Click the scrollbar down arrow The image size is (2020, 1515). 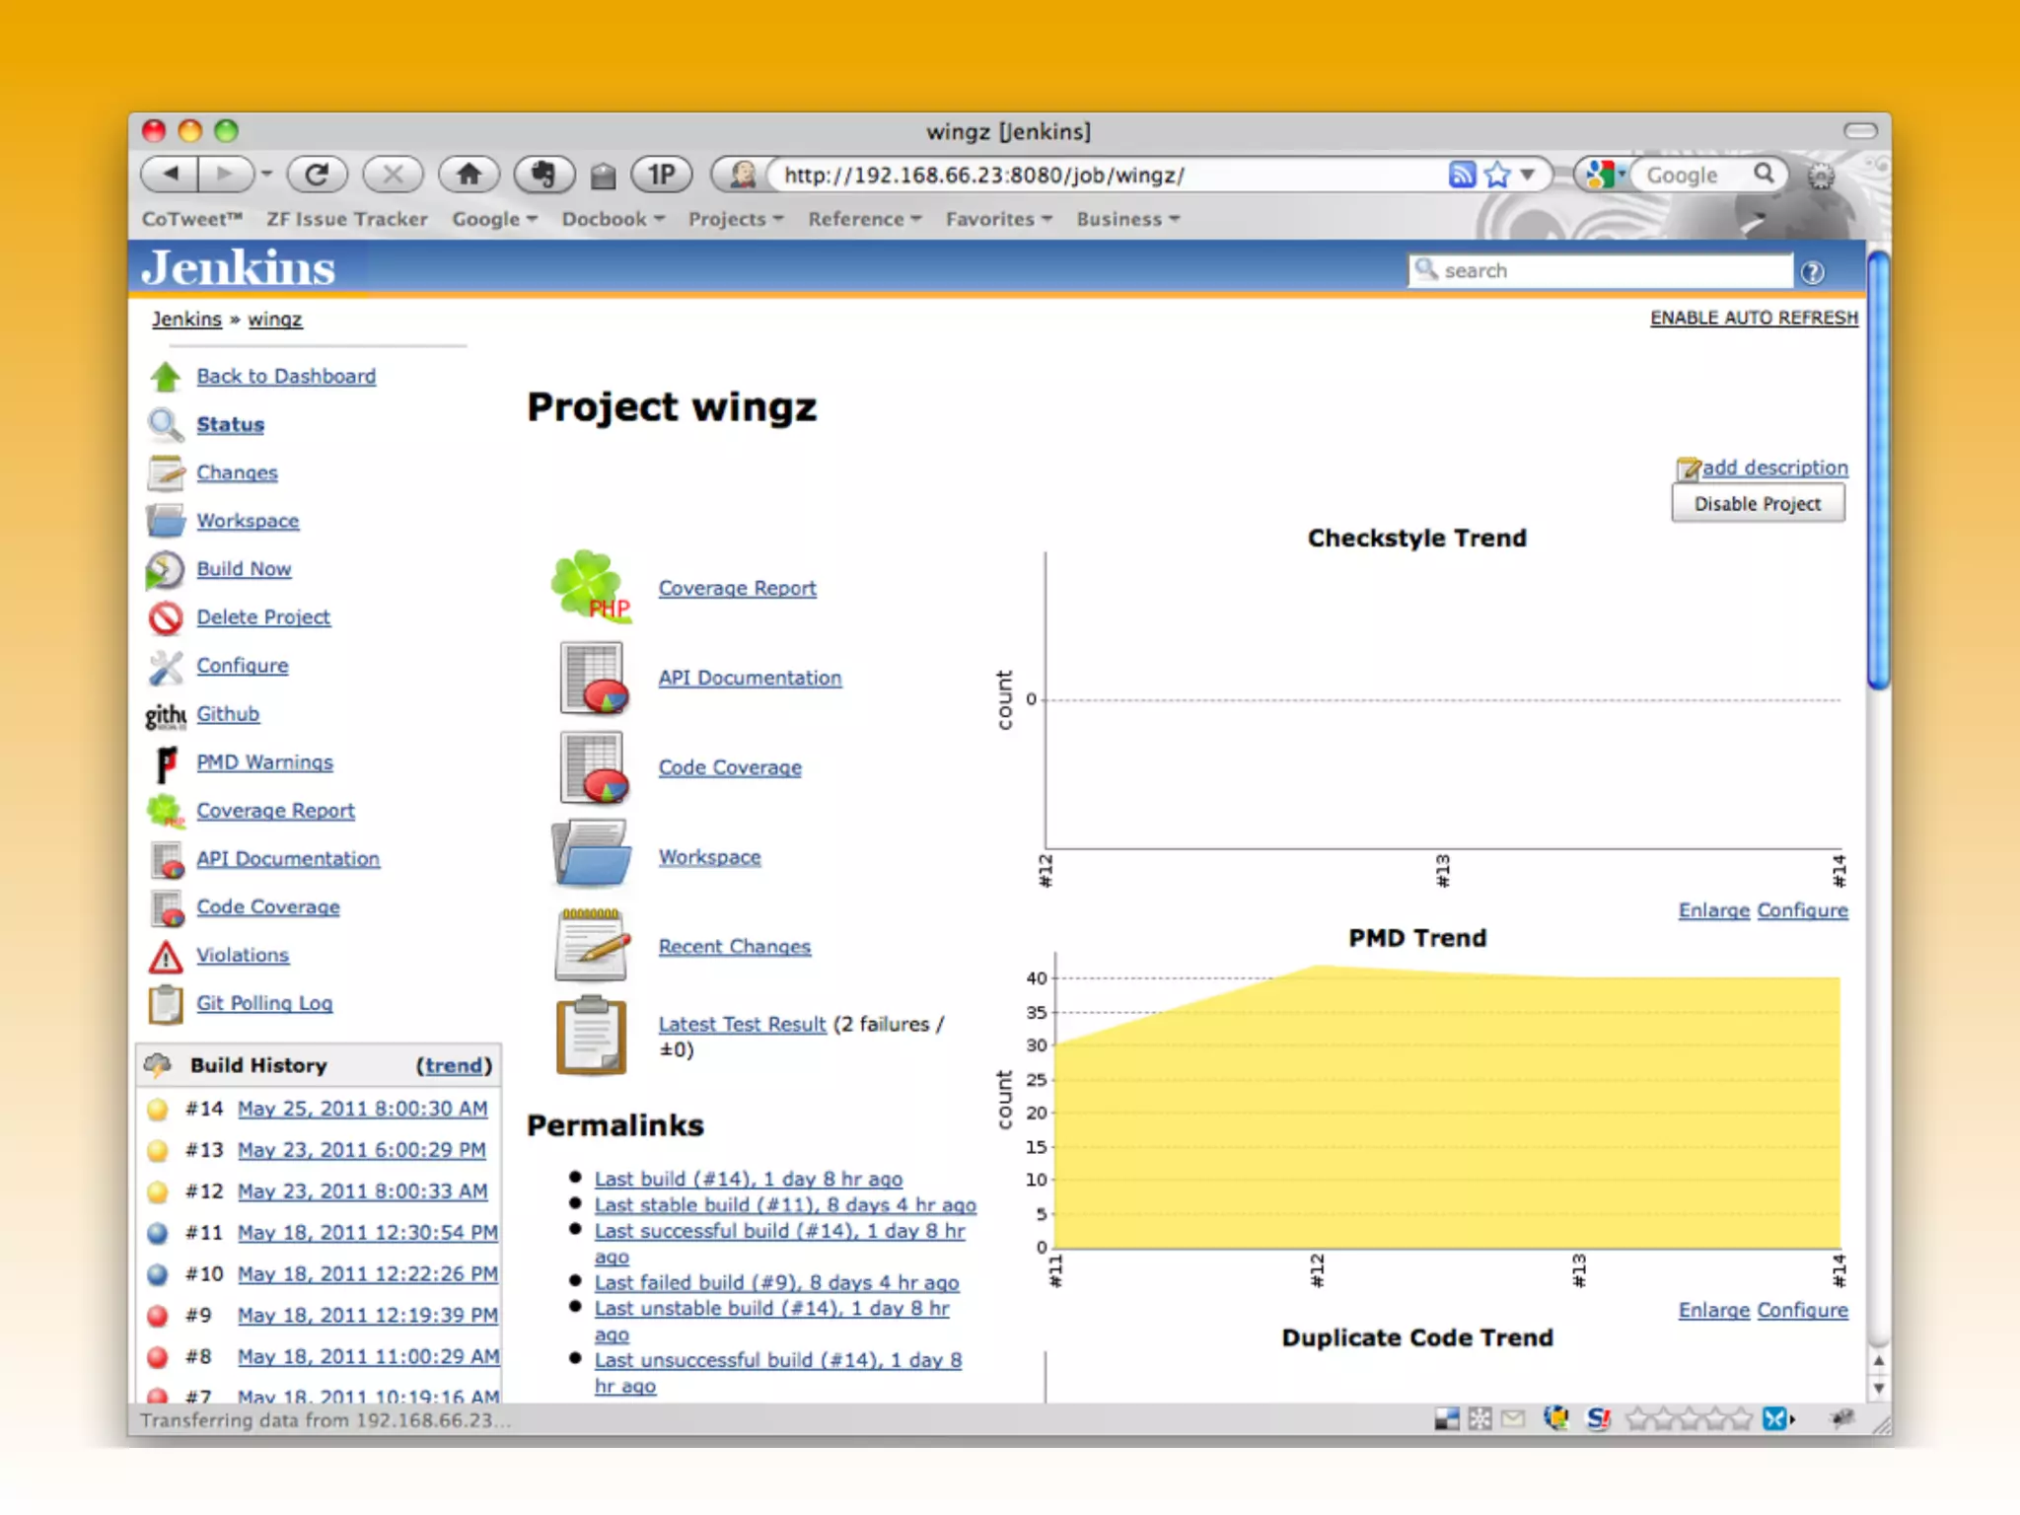coord(1878,1389)
